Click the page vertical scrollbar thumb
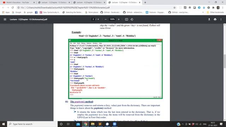 click(225, 61)
